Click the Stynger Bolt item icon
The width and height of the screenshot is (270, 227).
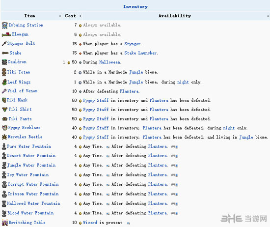(4, 44)
